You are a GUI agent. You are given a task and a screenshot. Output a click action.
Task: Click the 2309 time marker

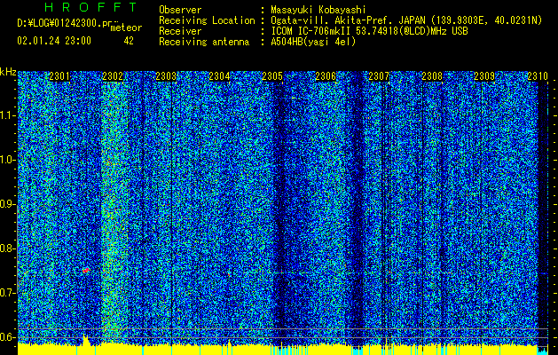(484, 75)
